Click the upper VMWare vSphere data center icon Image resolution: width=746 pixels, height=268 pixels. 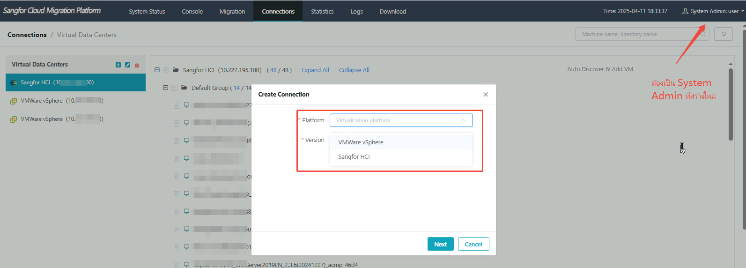[x=14, y=101]
